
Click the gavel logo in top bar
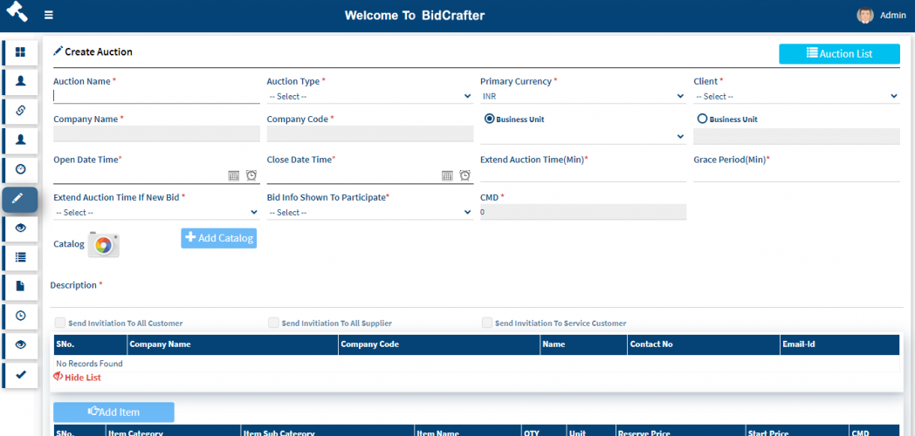coord(17,13)
